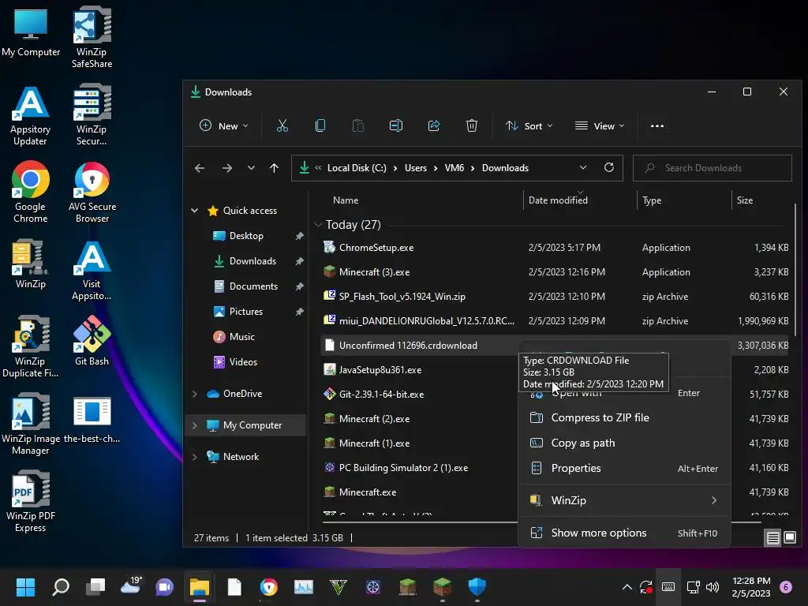Click the file list vertical scrollbar
Image resolution: width=808 pixels, height=606 pixels.
click(795, 270)
